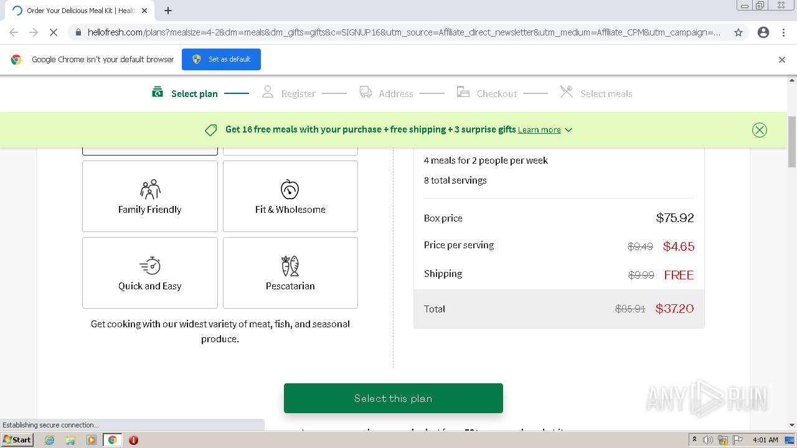
Task: Click the Family Friendly people icon
Action: coord(150,189)
